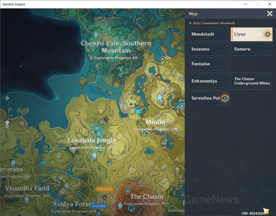Click 'Exploration Progress: 36%' text
The image size is (276, 216).
[x=146, y=204]
